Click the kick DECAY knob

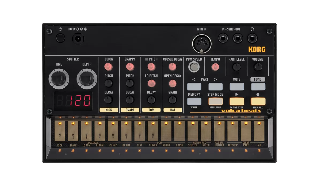109,100
